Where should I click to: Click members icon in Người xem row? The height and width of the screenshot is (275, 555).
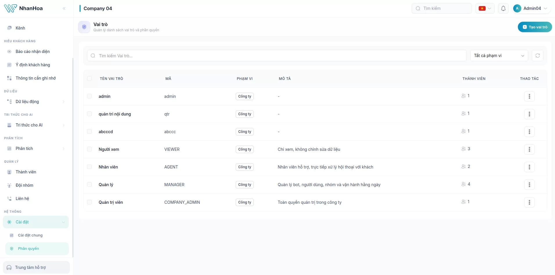pyautogui.click(x=464, y=149)
